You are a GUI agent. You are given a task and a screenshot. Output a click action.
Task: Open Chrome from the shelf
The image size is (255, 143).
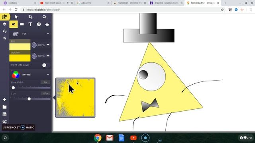click(x=98, y=138)
